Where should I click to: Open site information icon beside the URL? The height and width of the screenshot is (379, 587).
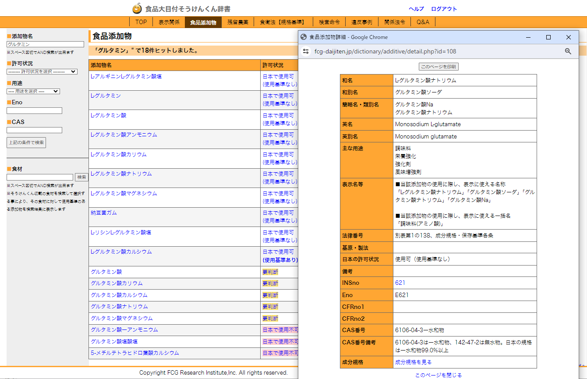[x=306, y=51]
